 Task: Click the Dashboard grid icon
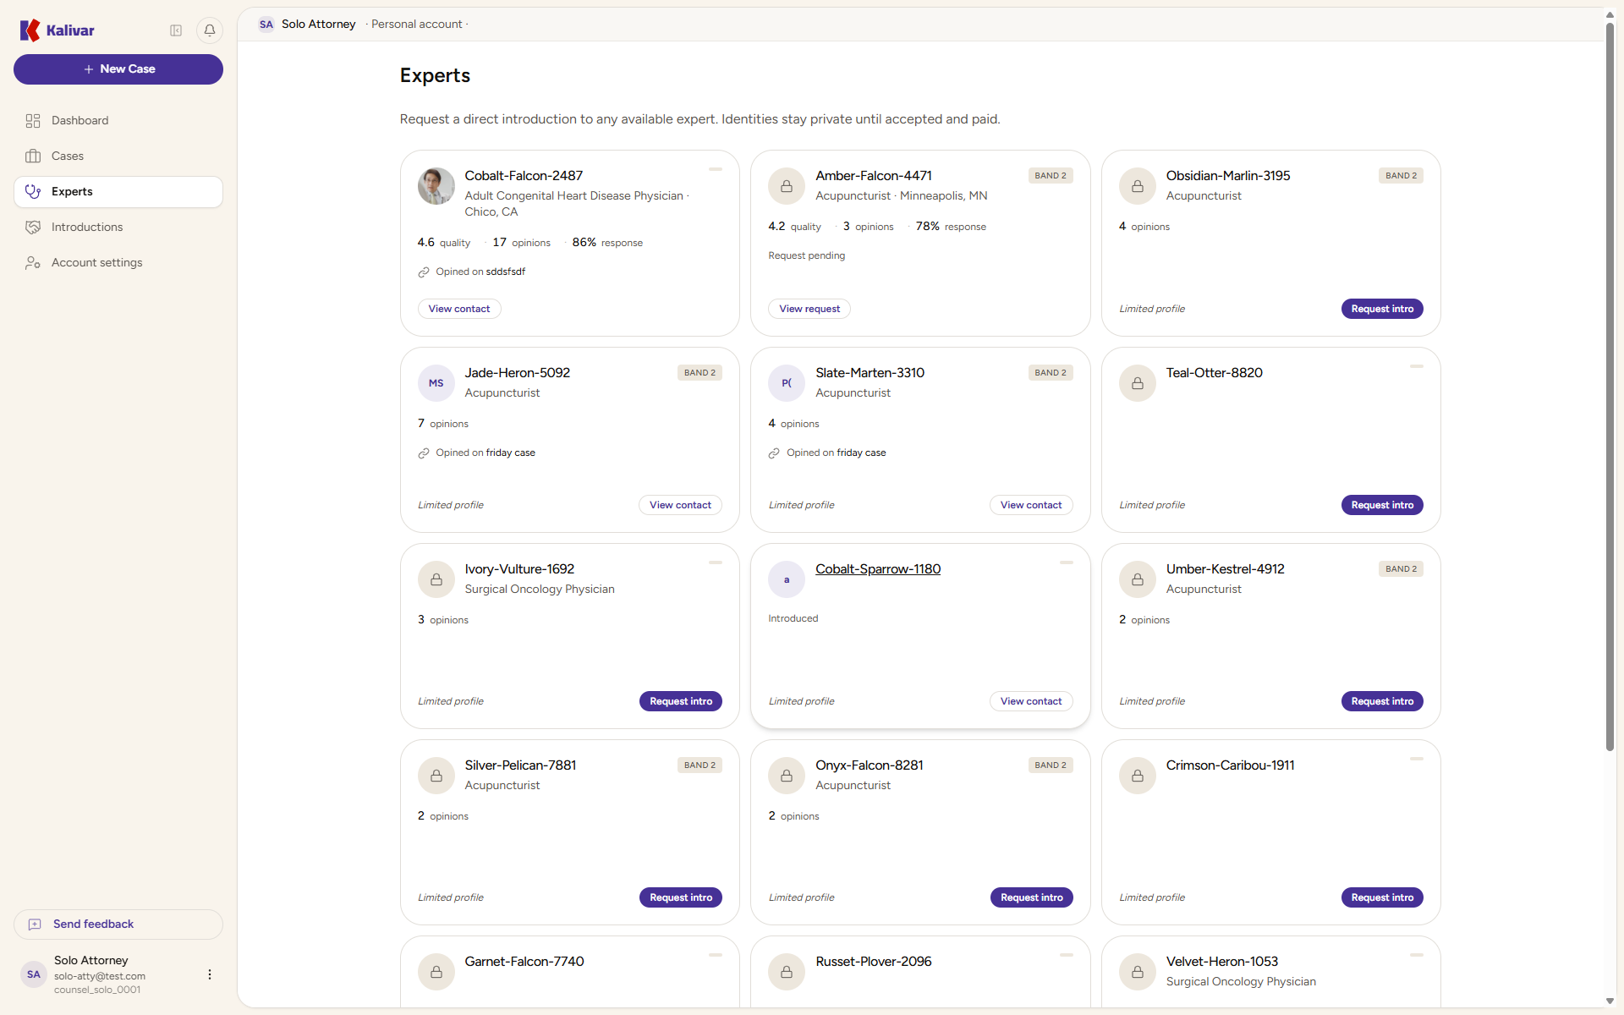pyautogui.click(x=33, y=121)
